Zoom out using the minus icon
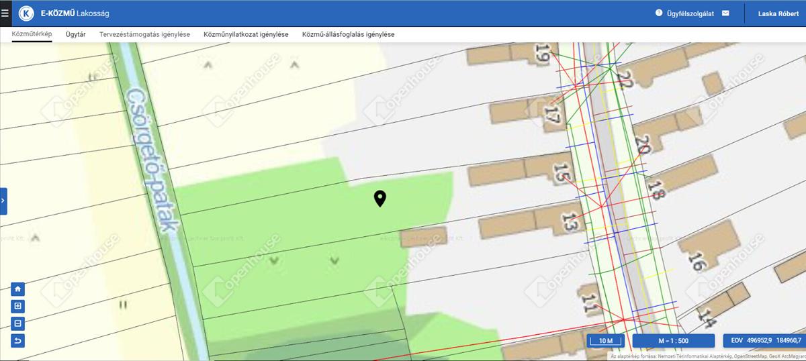 (x=18, y=323)
